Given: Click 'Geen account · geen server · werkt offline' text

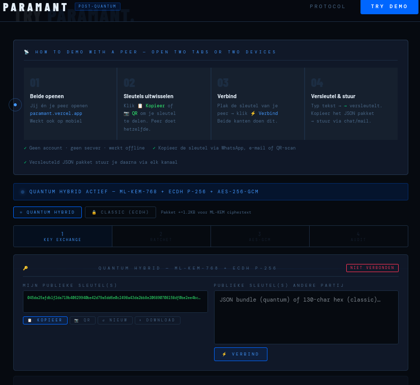Looking at the screenshot, I should coord(87,148).
